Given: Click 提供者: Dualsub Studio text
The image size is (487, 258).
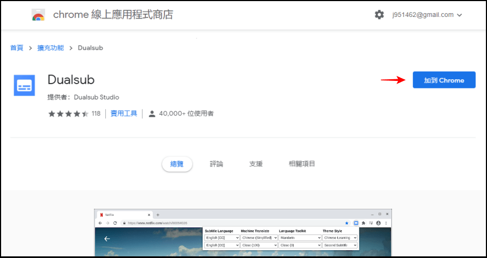Looking at the screenshot, I should [83, 97].
